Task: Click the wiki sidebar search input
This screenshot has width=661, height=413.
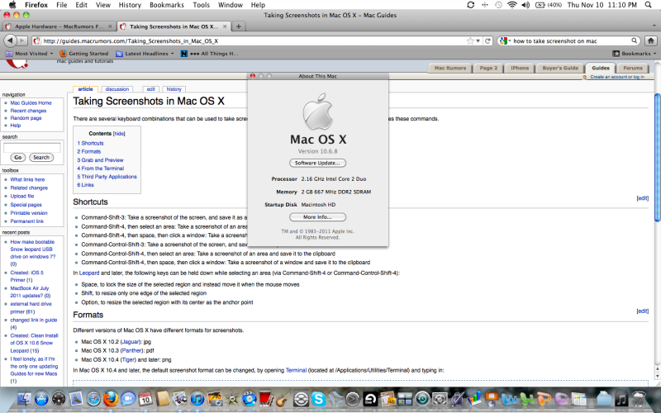Action: pyautogui.click(x=32, y=148)
